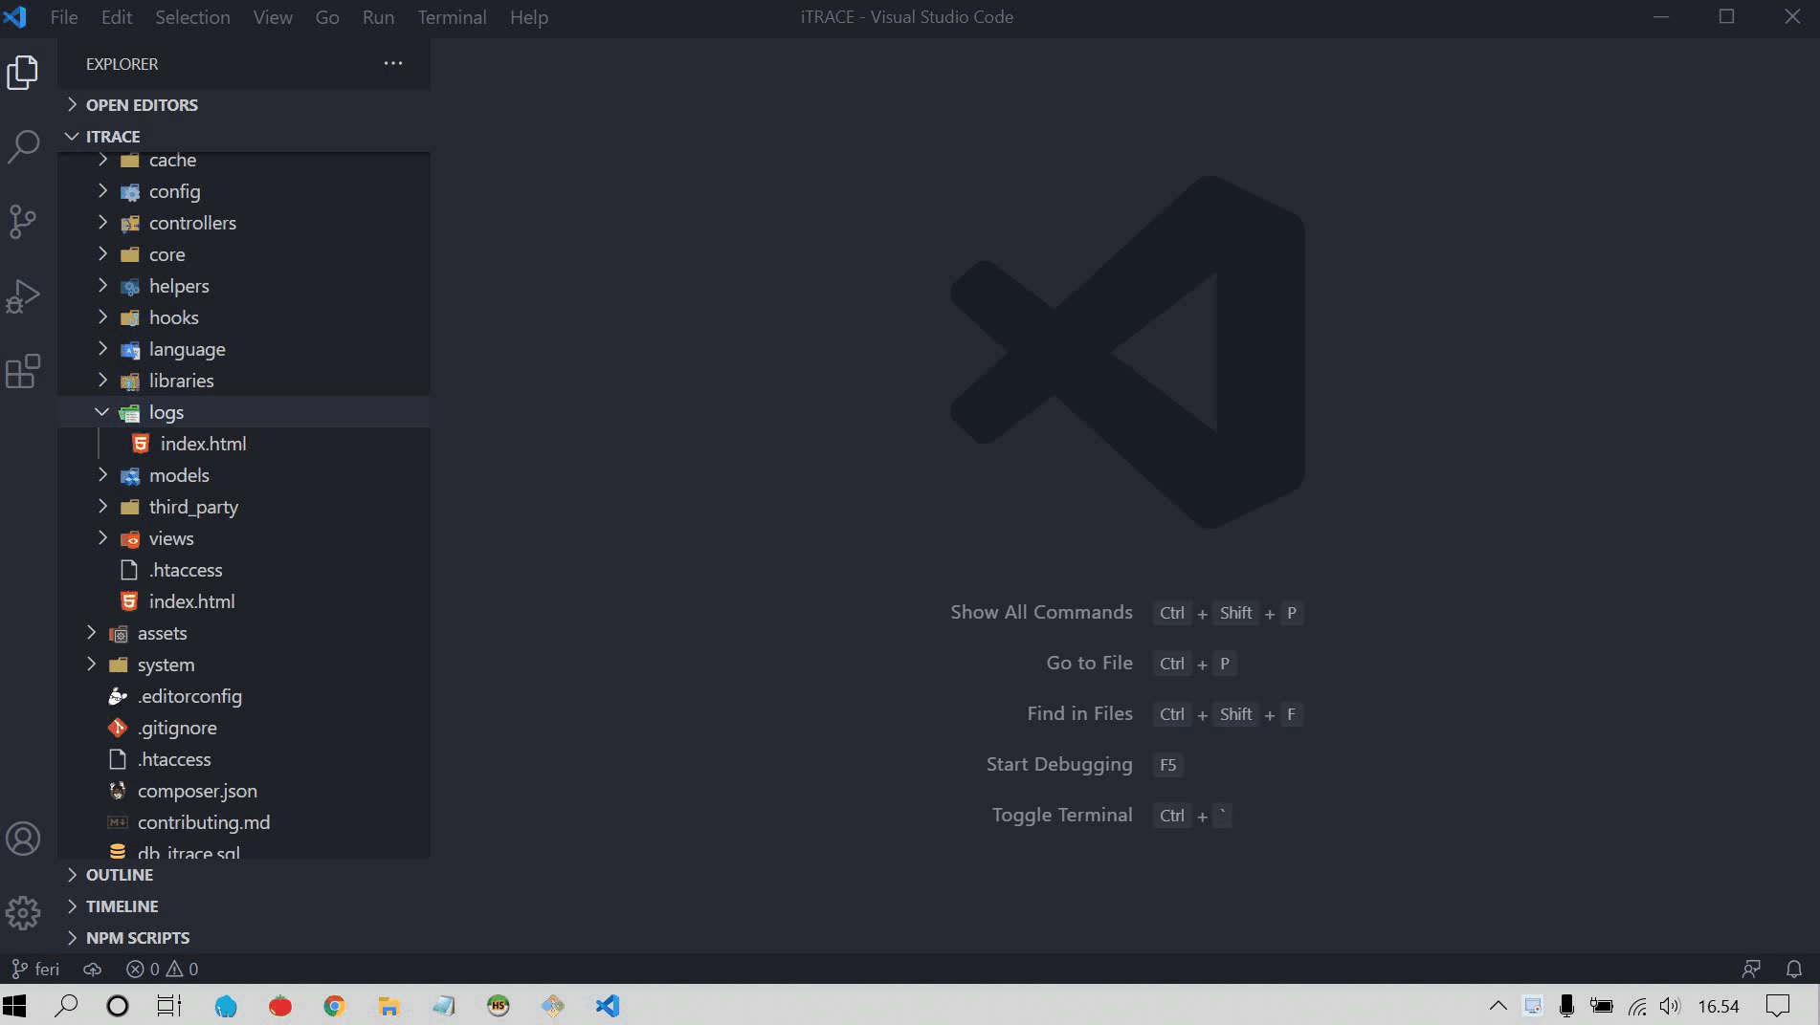Open the Accounts menu icon
The height and width of the screenshot is (1025, 1820).
23,839
